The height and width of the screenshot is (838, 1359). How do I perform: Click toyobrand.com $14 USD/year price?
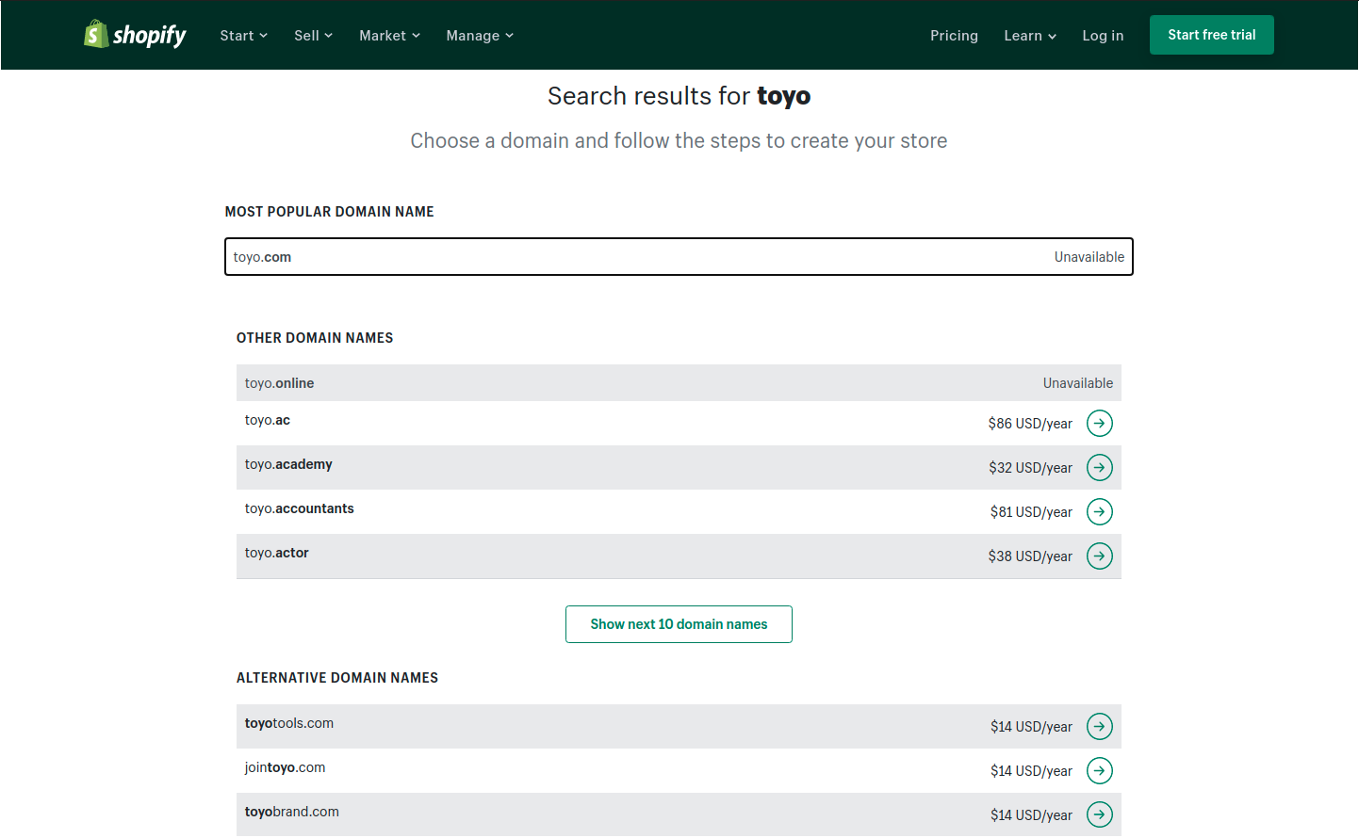(x=1031, y=815)
